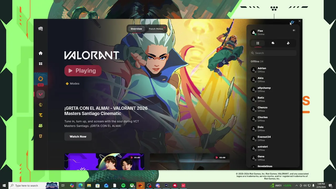Viewport: 336px width, 189px height.
Task: Select friend Dolo
Action: pos(273,129)
